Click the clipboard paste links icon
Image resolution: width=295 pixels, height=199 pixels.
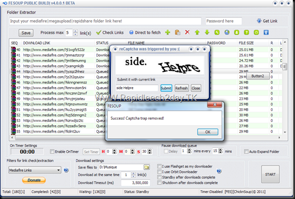point(177,32)
